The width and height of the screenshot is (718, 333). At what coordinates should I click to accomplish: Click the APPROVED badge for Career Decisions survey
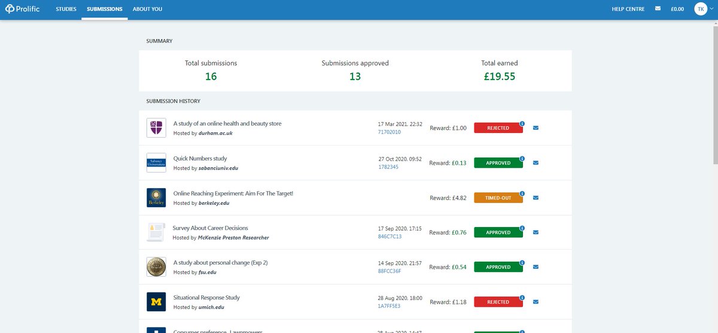click(498, 232)
